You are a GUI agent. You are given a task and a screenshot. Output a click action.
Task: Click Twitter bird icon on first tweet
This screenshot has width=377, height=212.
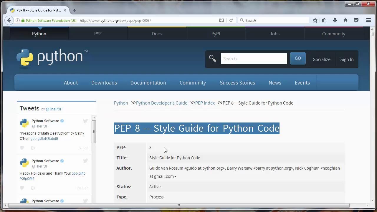click(x=85, y=121)
